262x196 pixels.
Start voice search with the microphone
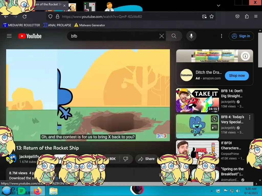(x=191, y=36)
